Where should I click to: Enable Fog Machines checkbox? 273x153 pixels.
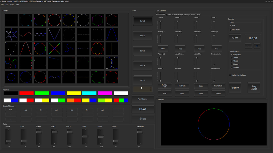click(230, 75)
